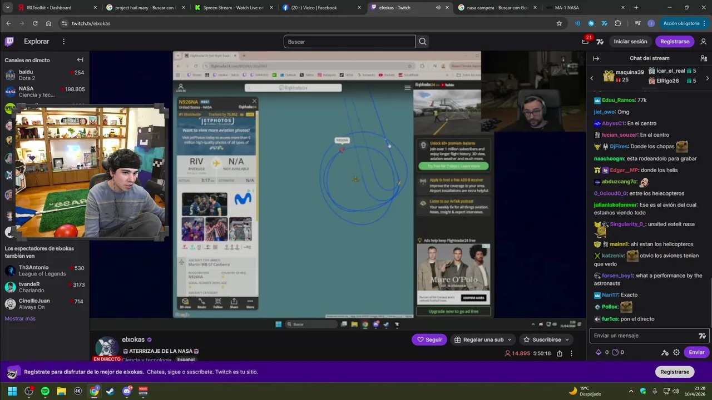Open Suscribirse dropdown
Viewport: 712px width, 400px height.
546,339
